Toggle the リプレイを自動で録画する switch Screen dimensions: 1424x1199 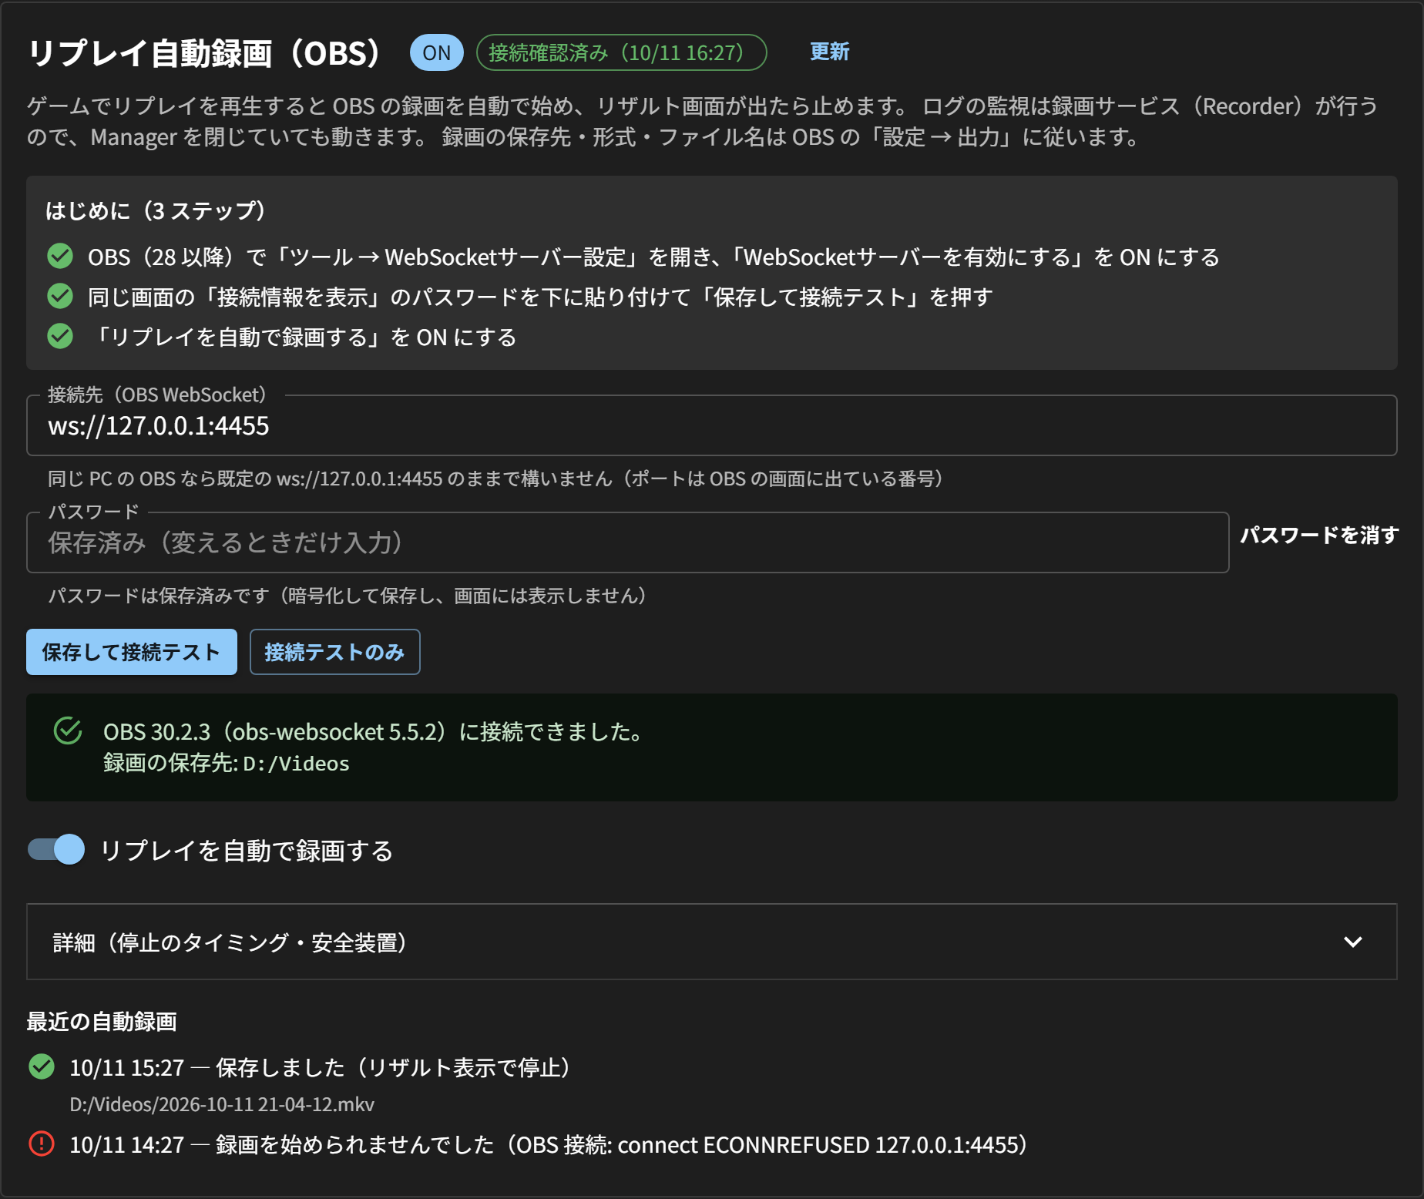(56, 850)
